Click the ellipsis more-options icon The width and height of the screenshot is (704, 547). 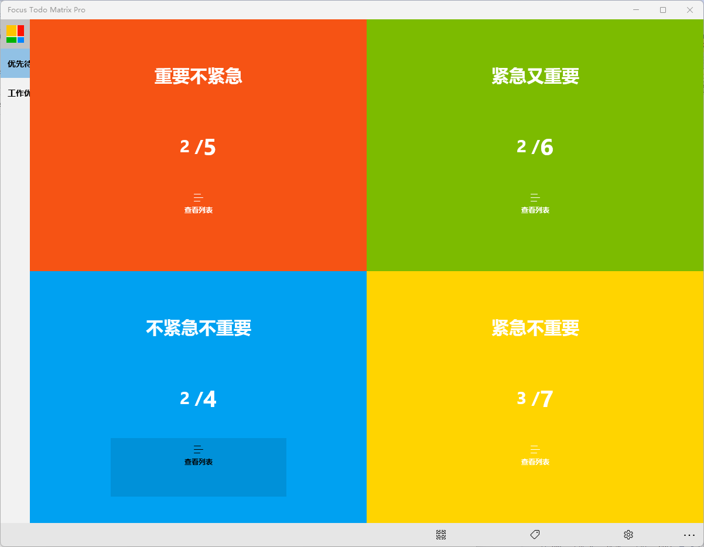click(x=689, y=534)
